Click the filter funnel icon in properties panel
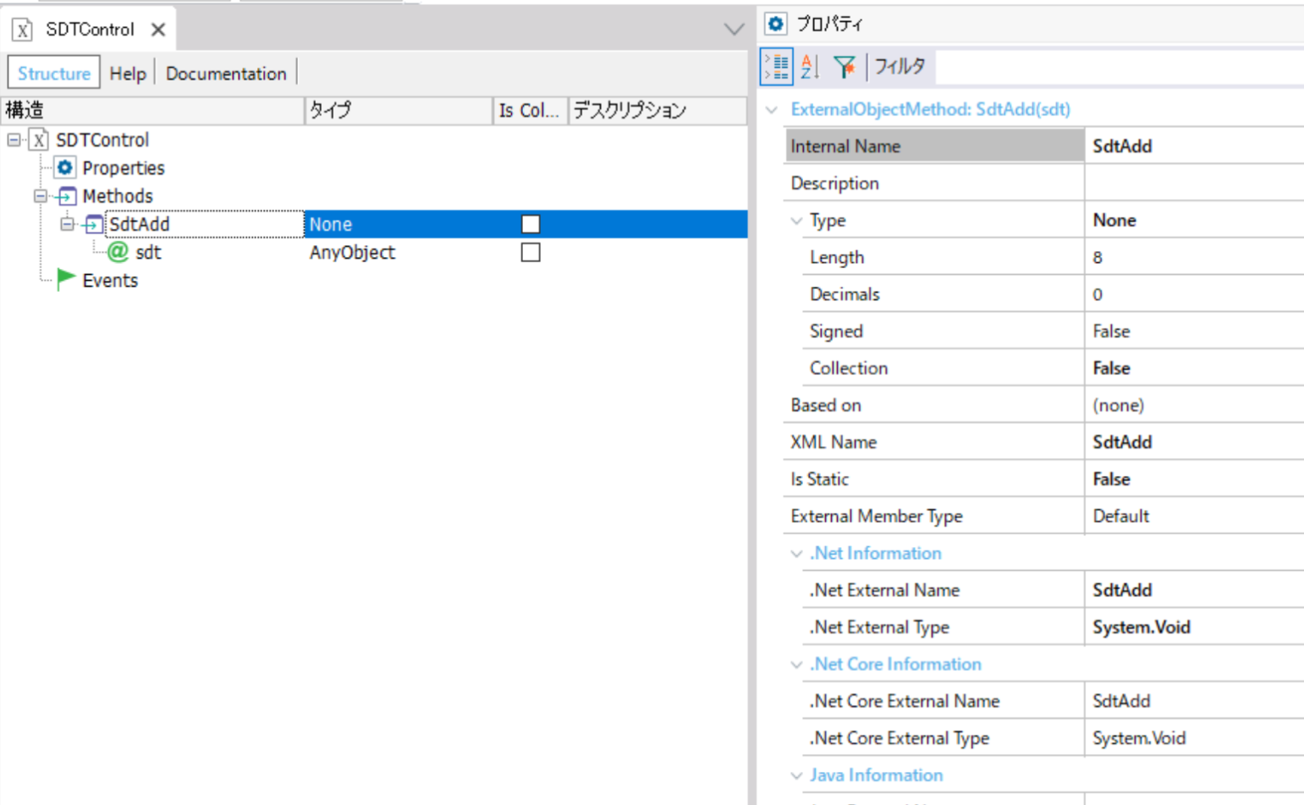 pyautogui.click(x=843, y=66)
